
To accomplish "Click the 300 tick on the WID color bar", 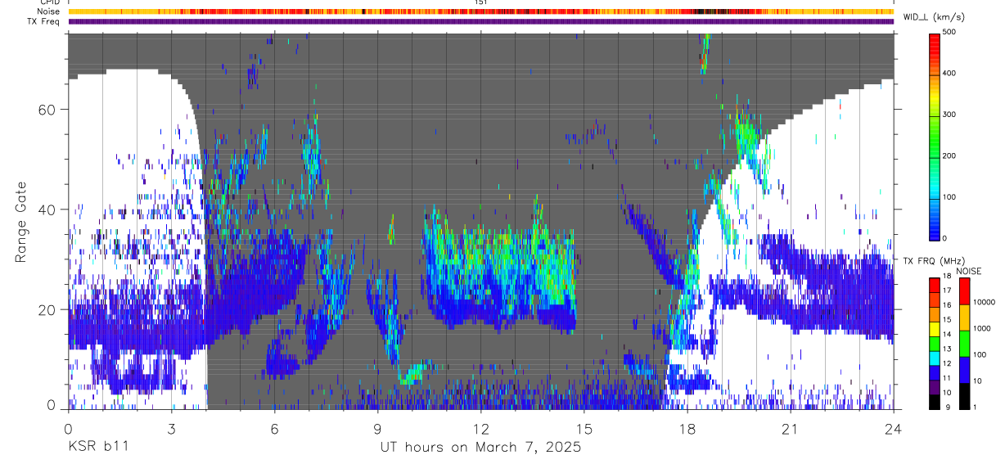I will 950,115.
